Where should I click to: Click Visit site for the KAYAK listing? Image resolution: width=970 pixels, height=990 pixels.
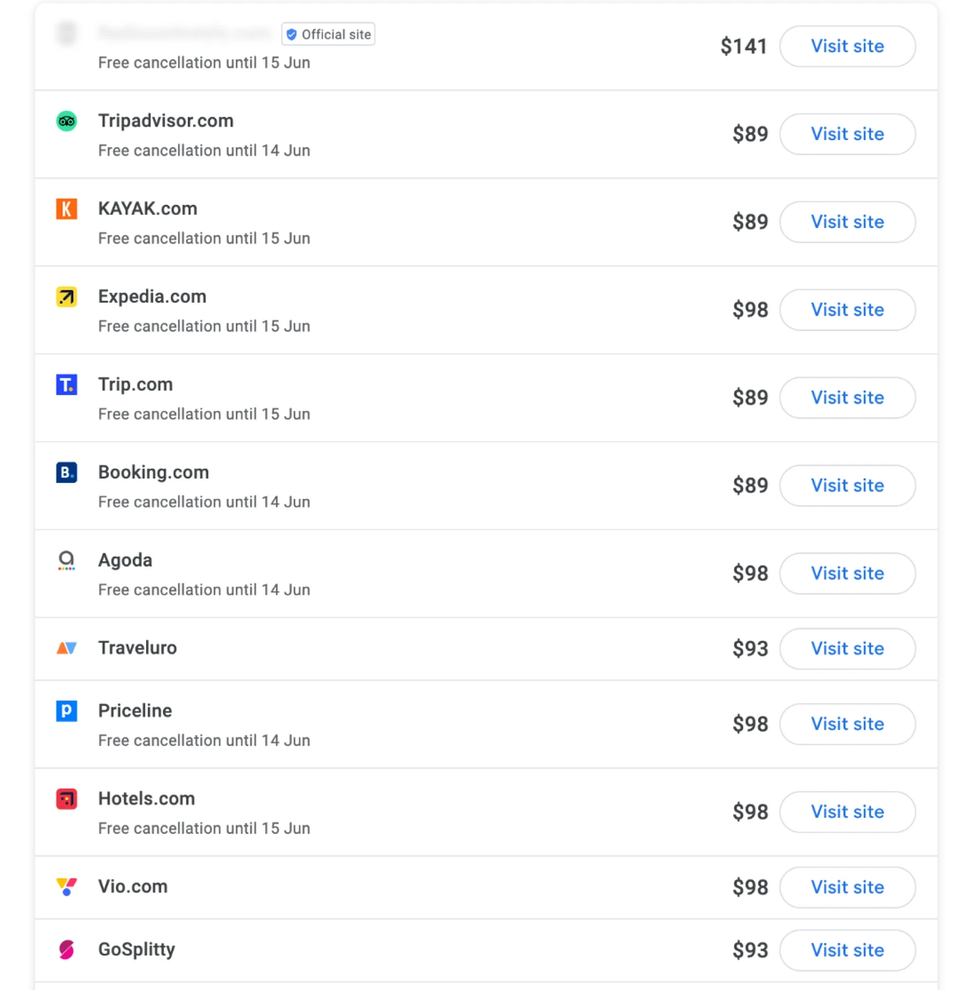click(847, 222)
